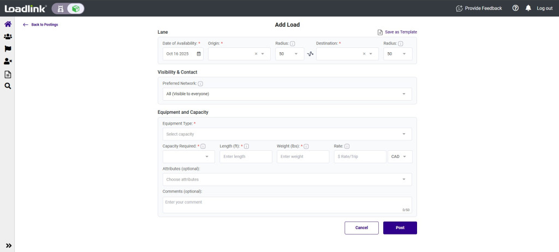Go to the Home sidebar icon
Image resolution: width=559 pixels, height=252 pixels.
coord(8,24)
